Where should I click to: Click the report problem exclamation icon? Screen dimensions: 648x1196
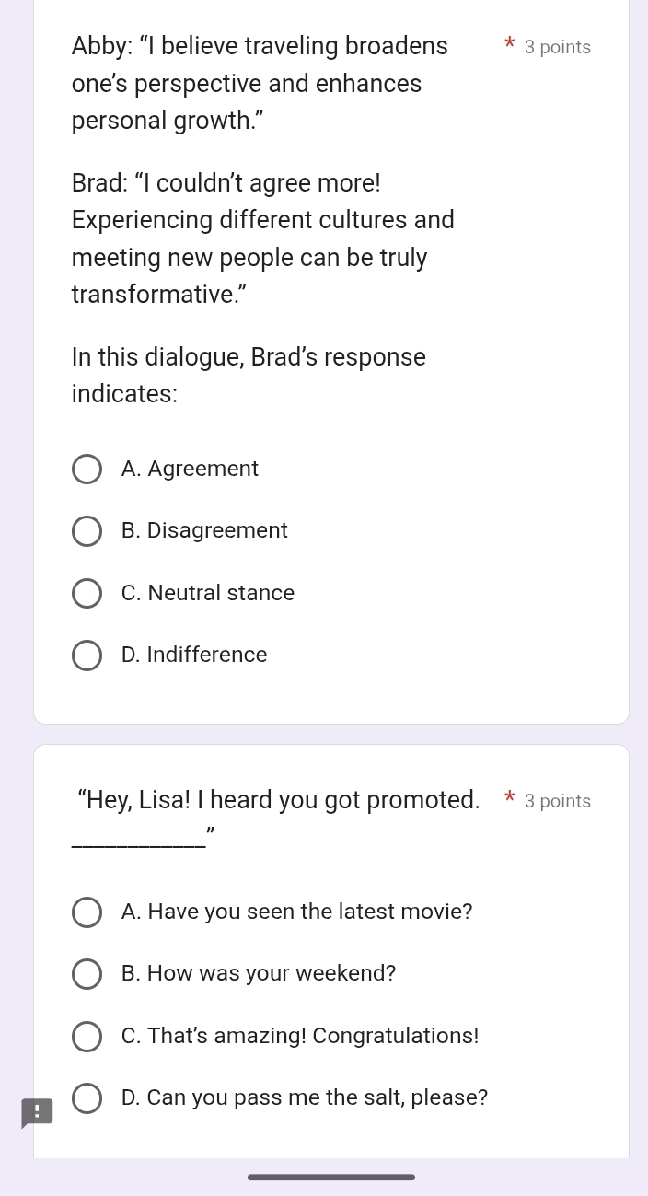37,1112
